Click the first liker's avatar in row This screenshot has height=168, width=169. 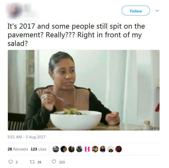[56, 149]
